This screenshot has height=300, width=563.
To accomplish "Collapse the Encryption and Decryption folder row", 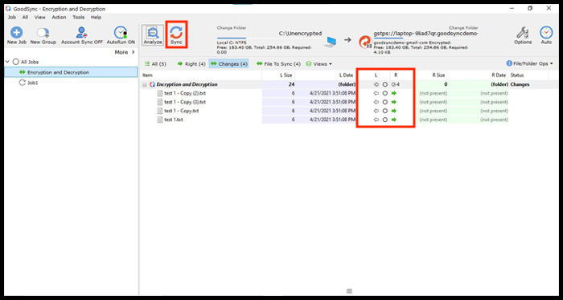I will coord(145,85).
